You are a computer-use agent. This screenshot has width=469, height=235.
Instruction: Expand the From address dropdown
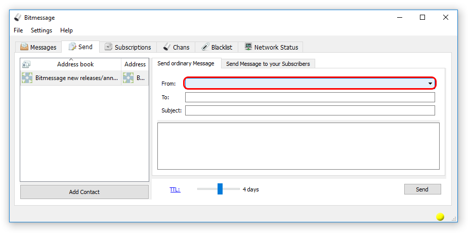(430, 83)
